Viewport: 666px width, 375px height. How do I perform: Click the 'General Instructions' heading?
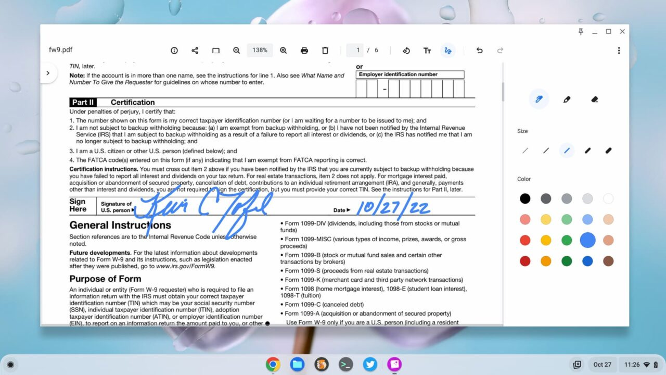tap(120, 226)
